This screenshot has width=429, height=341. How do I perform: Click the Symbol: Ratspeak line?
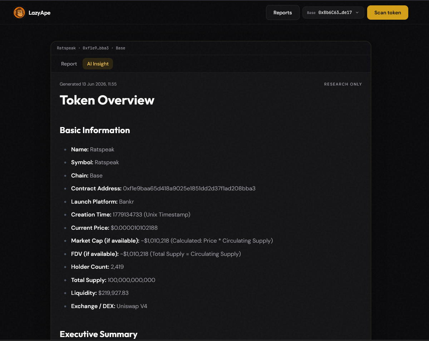(x=95, y=162)
